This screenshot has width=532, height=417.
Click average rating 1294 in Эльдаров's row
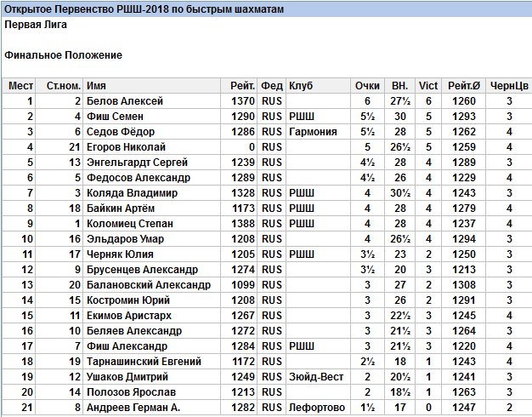(x=464, y=239)
